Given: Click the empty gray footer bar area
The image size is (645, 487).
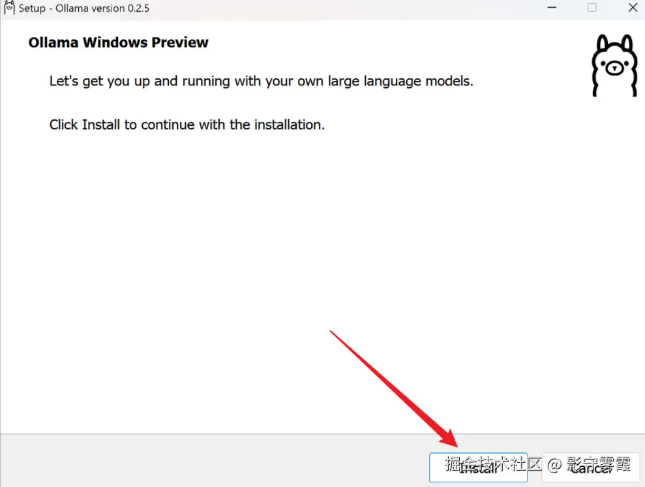Looking at the screenshot, I should click(214, 461).
